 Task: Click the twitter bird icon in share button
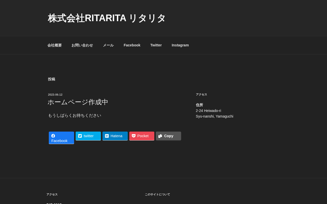point(80,136)
